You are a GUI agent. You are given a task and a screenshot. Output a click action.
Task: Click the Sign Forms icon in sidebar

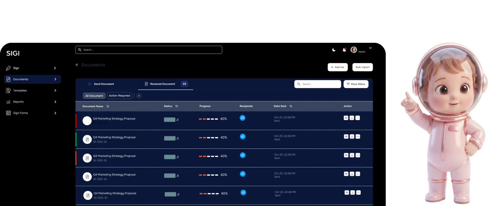(9, 113)
